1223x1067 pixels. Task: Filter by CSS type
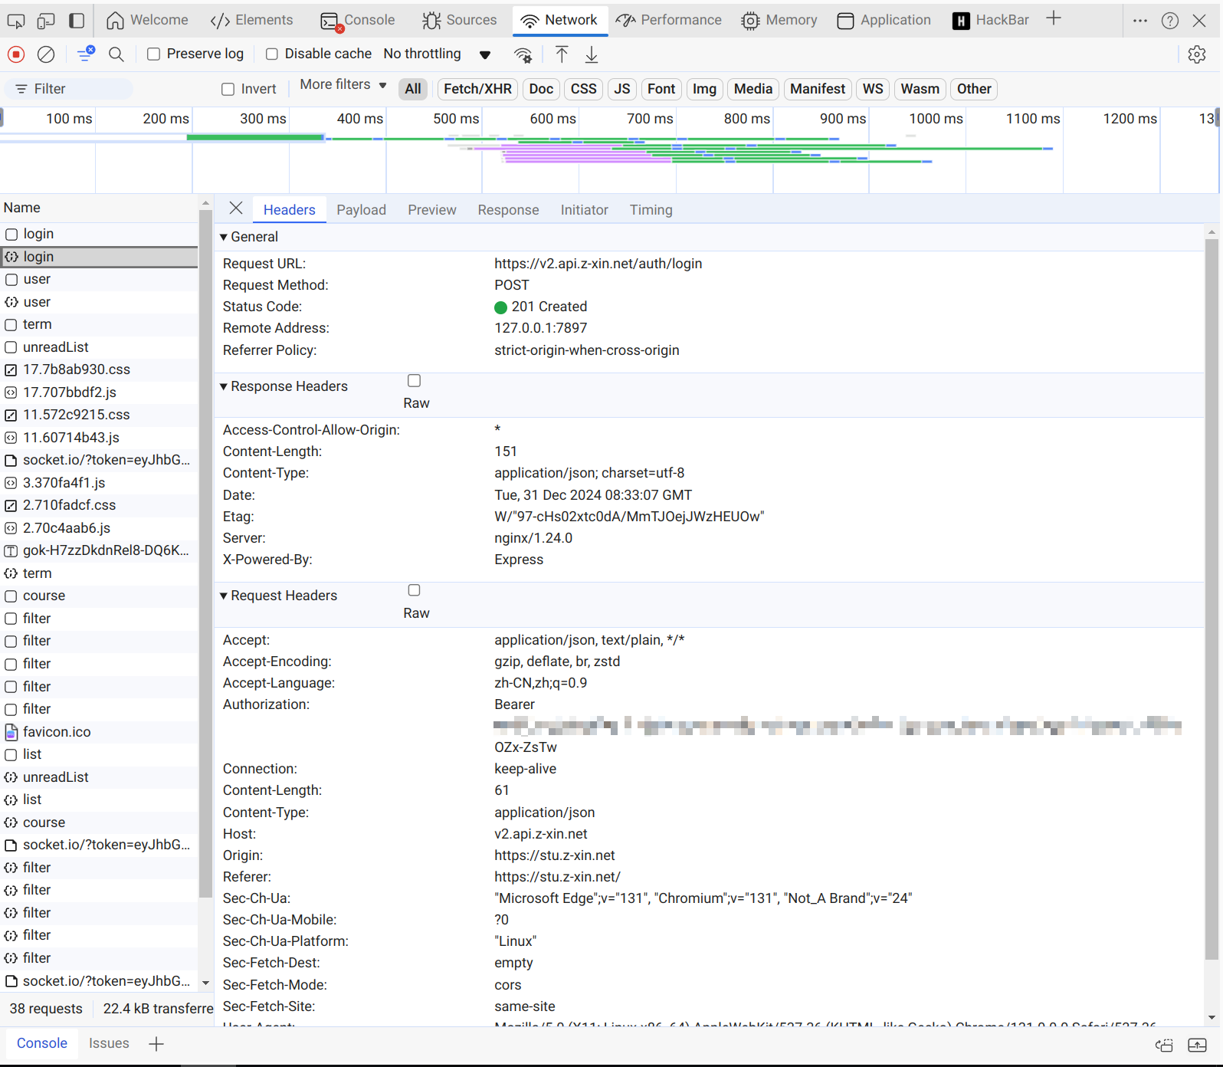(584, 89)
